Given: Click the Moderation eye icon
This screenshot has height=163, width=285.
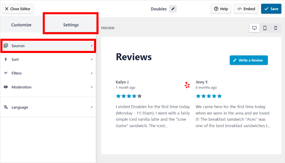Looking at the screenshot, I should [6, 87].
